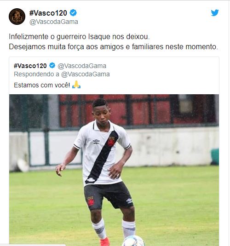Open quoted tweet text 'Estamos com você!'

(x=42, y=85)
